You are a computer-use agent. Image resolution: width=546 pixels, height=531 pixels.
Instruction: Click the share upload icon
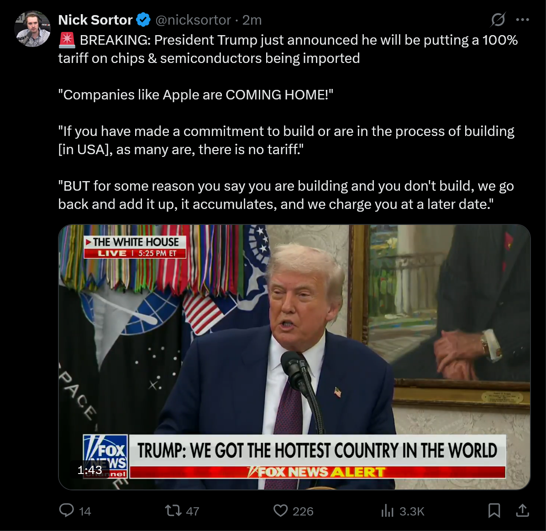[522, 510]
